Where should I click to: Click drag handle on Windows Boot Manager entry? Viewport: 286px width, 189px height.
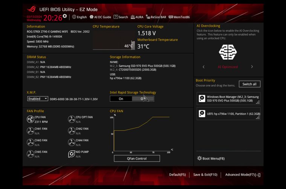[258, 103]
